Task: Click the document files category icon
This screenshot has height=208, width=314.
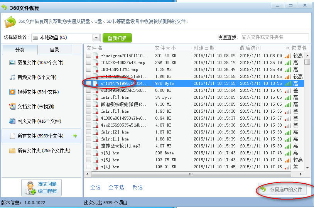Action: [x=12, y=107]
